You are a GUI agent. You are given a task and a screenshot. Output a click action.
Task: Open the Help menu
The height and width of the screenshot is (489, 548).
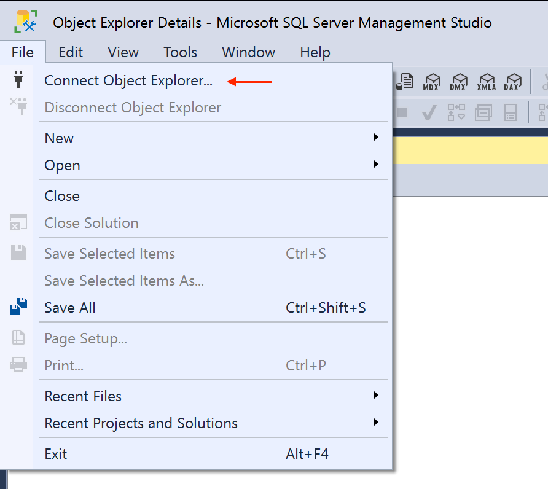(315, 52)
